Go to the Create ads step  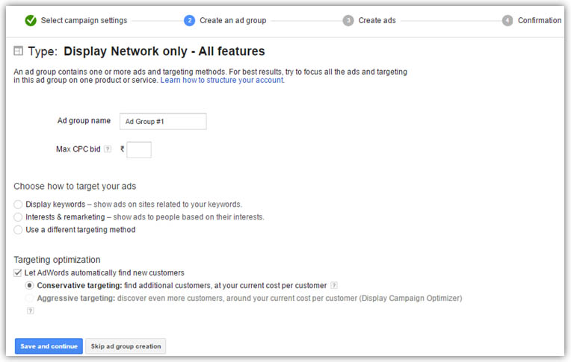pos(377,21)
